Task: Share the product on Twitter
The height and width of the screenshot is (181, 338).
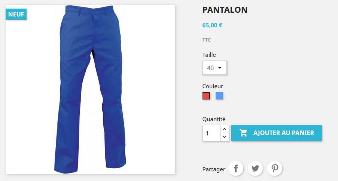Action: coord(255,168)
